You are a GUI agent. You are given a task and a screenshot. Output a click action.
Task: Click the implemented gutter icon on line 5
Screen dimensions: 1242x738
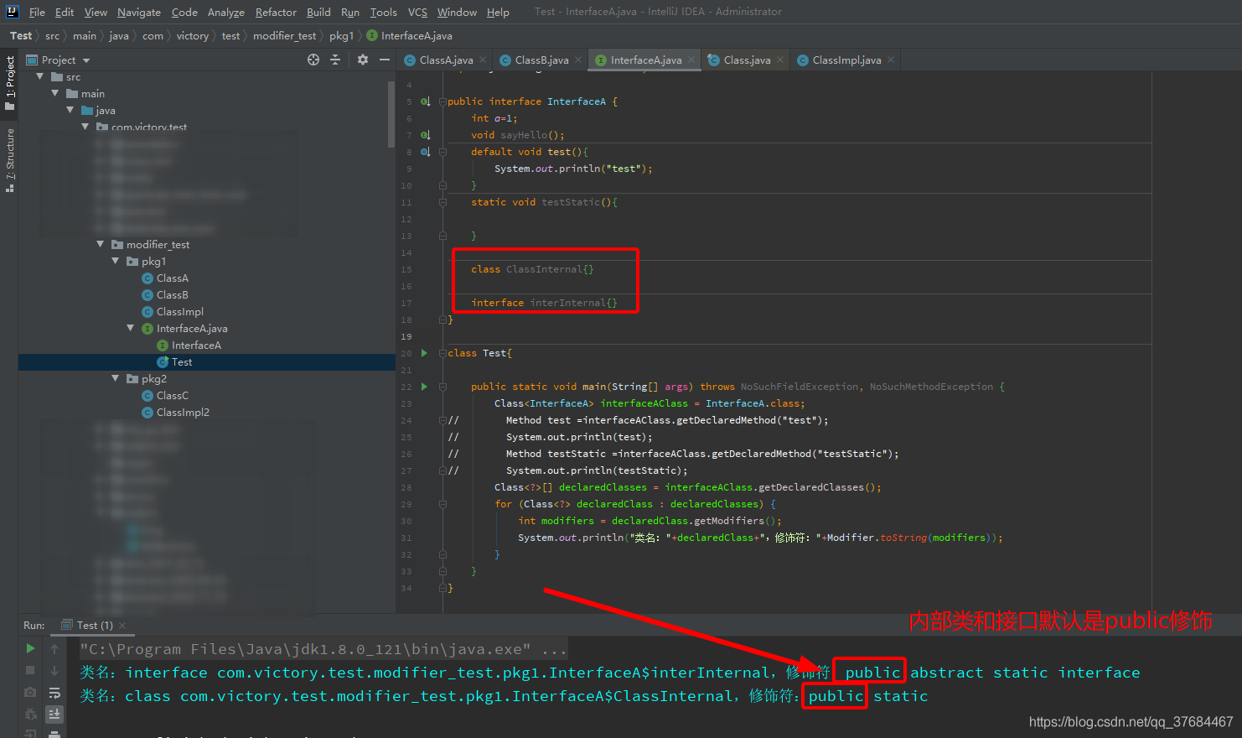(x=426, y=101)
